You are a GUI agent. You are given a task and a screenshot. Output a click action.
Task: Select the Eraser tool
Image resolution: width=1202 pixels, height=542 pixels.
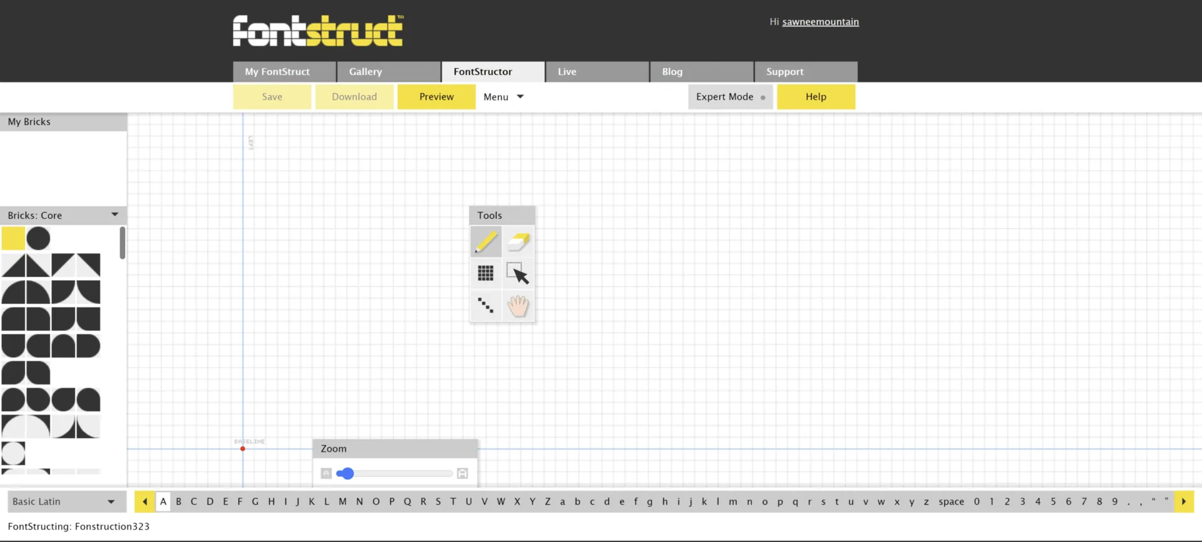[x=518, y=241]
